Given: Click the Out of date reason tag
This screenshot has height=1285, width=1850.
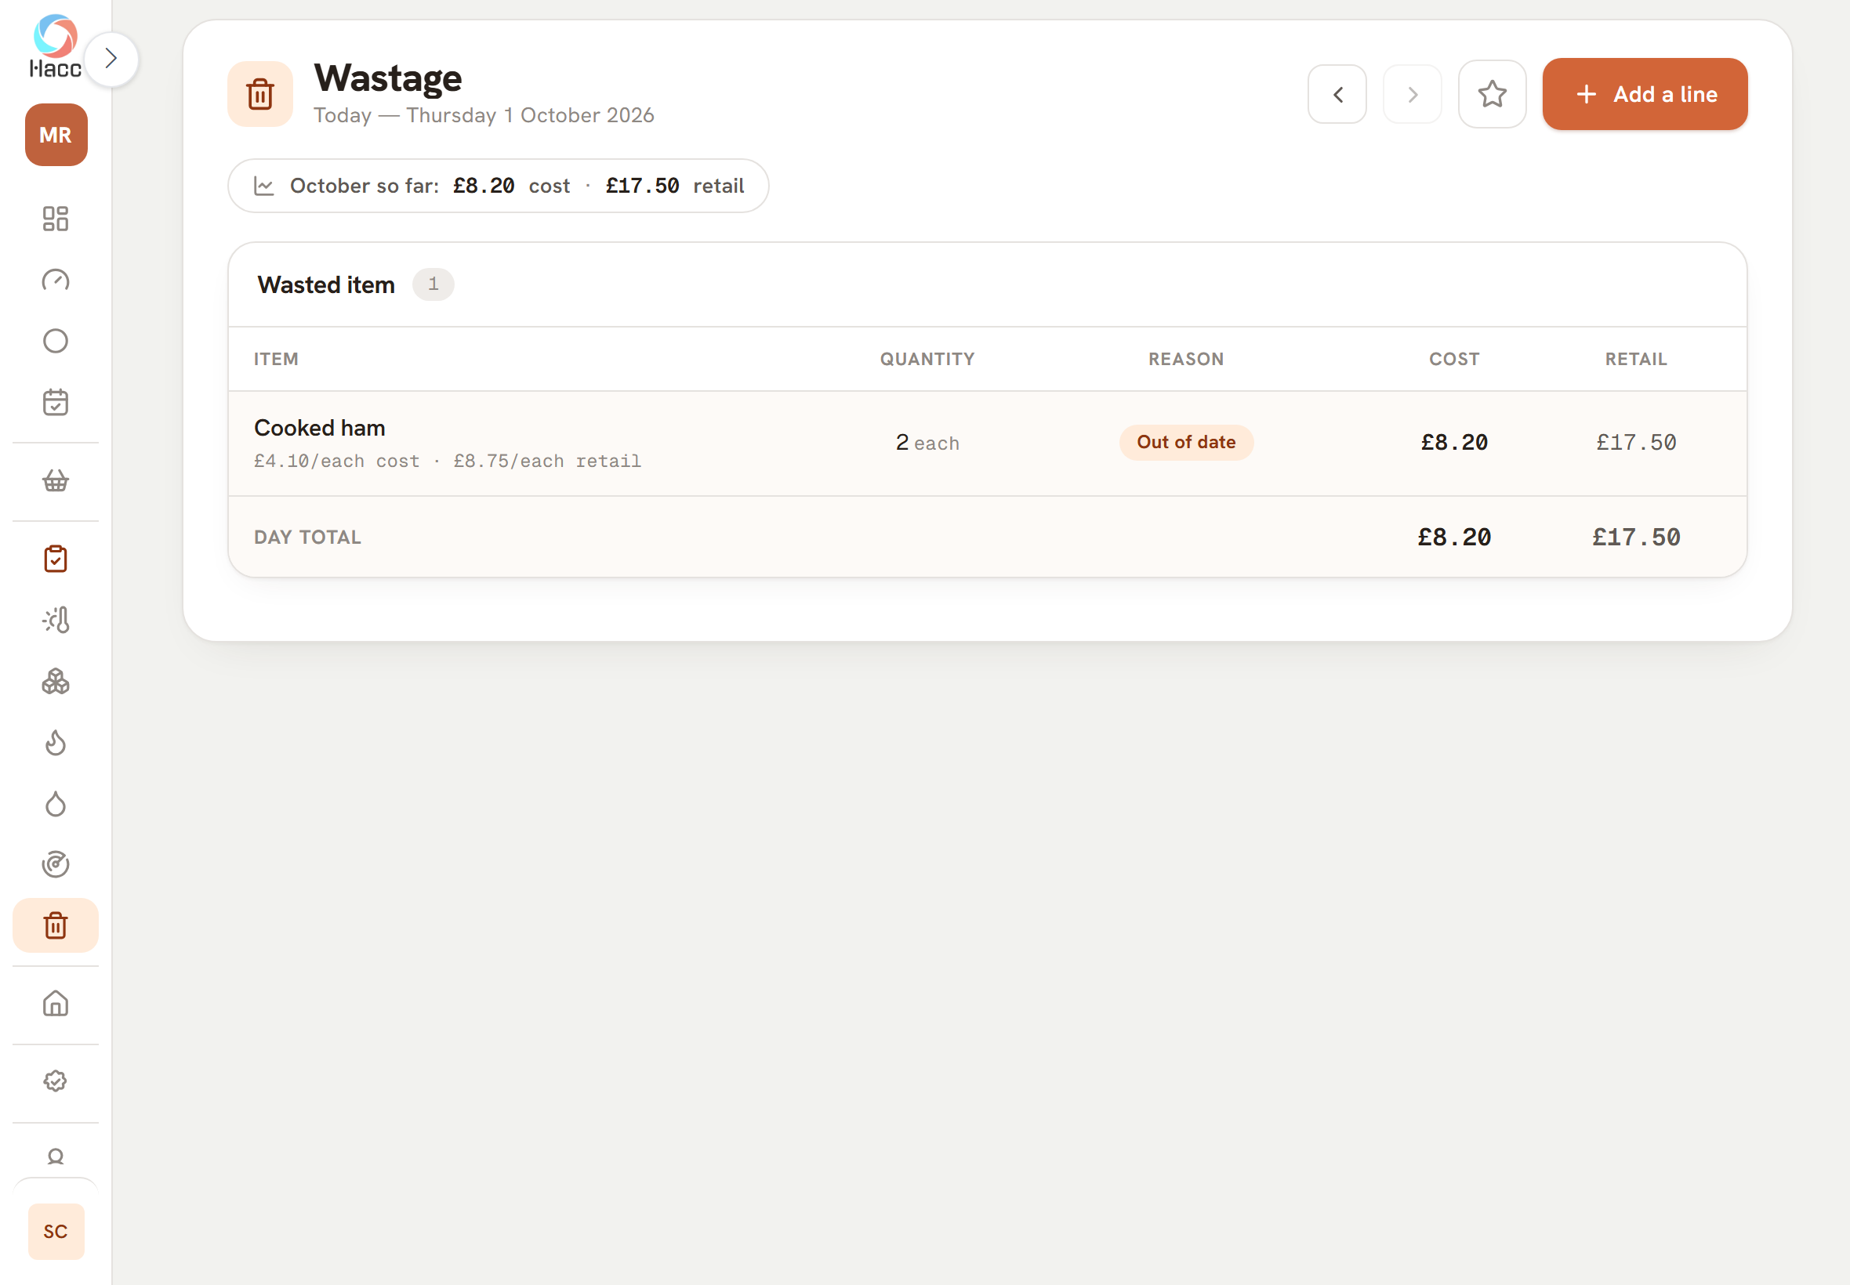Looking at the screenshot, I should [1185, 443].
